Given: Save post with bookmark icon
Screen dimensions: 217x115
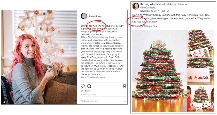Looking at the screenshot, I should coord(125,86).
